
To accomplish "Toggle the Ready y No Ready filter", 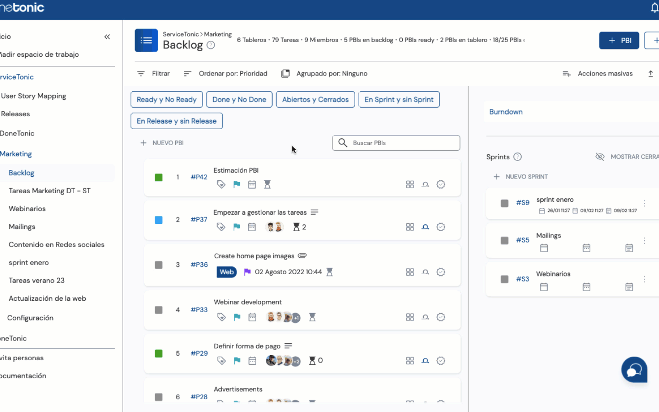I will [x=167, y=99].
